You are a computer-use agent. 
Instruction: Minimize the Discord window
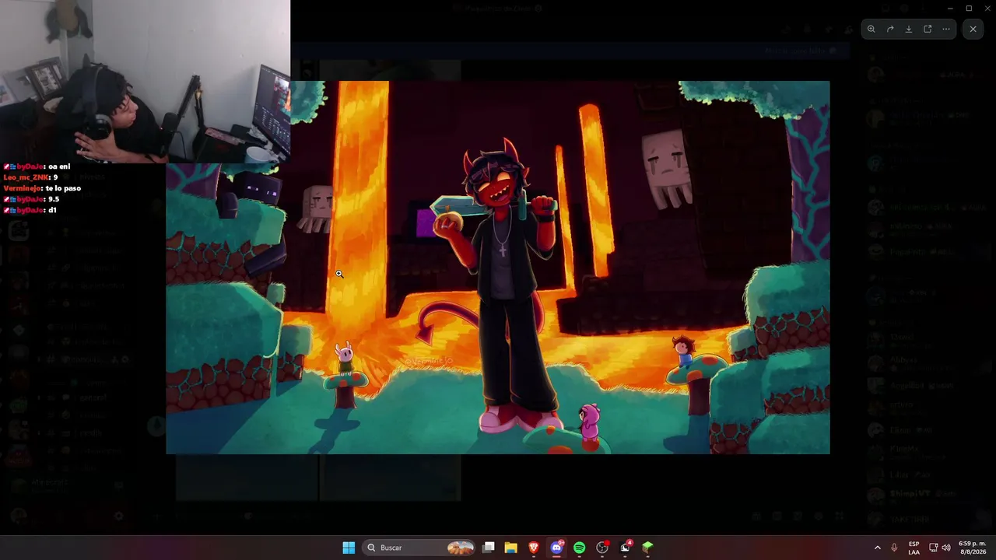coord(950,9)
